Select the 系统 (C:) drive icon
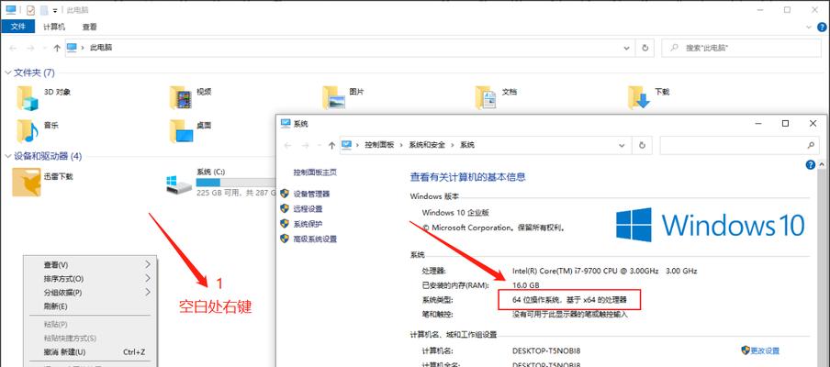The height and width of the screenshot is (367, 830). tap(179, 184)
